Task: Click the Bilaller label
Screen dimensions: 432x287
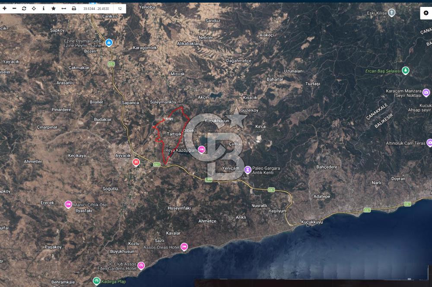Action: [x=96, y=102]
